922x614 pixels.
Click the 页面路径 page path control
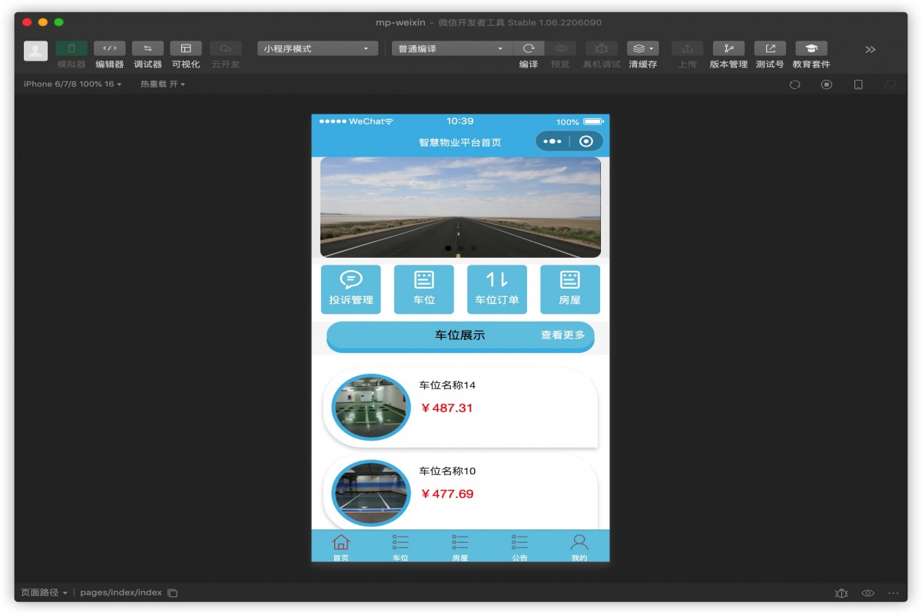point(48,592)
